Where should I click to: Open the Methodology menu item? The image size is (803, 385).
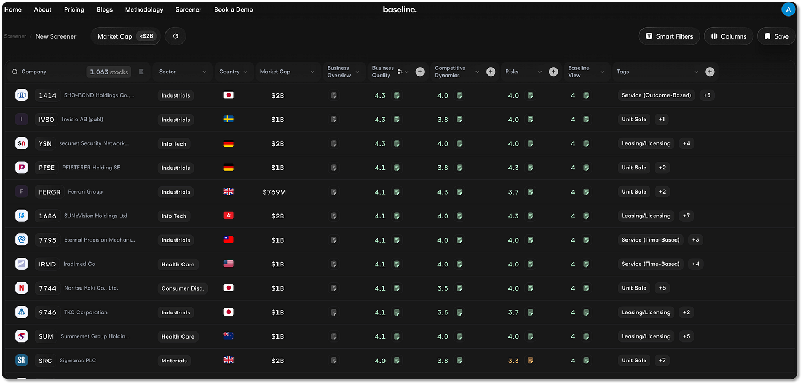[144, 9]
